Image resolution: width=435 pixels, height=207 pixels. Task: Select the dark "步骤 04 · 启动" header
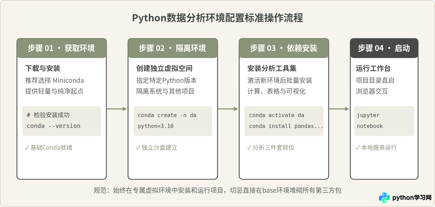384,48
